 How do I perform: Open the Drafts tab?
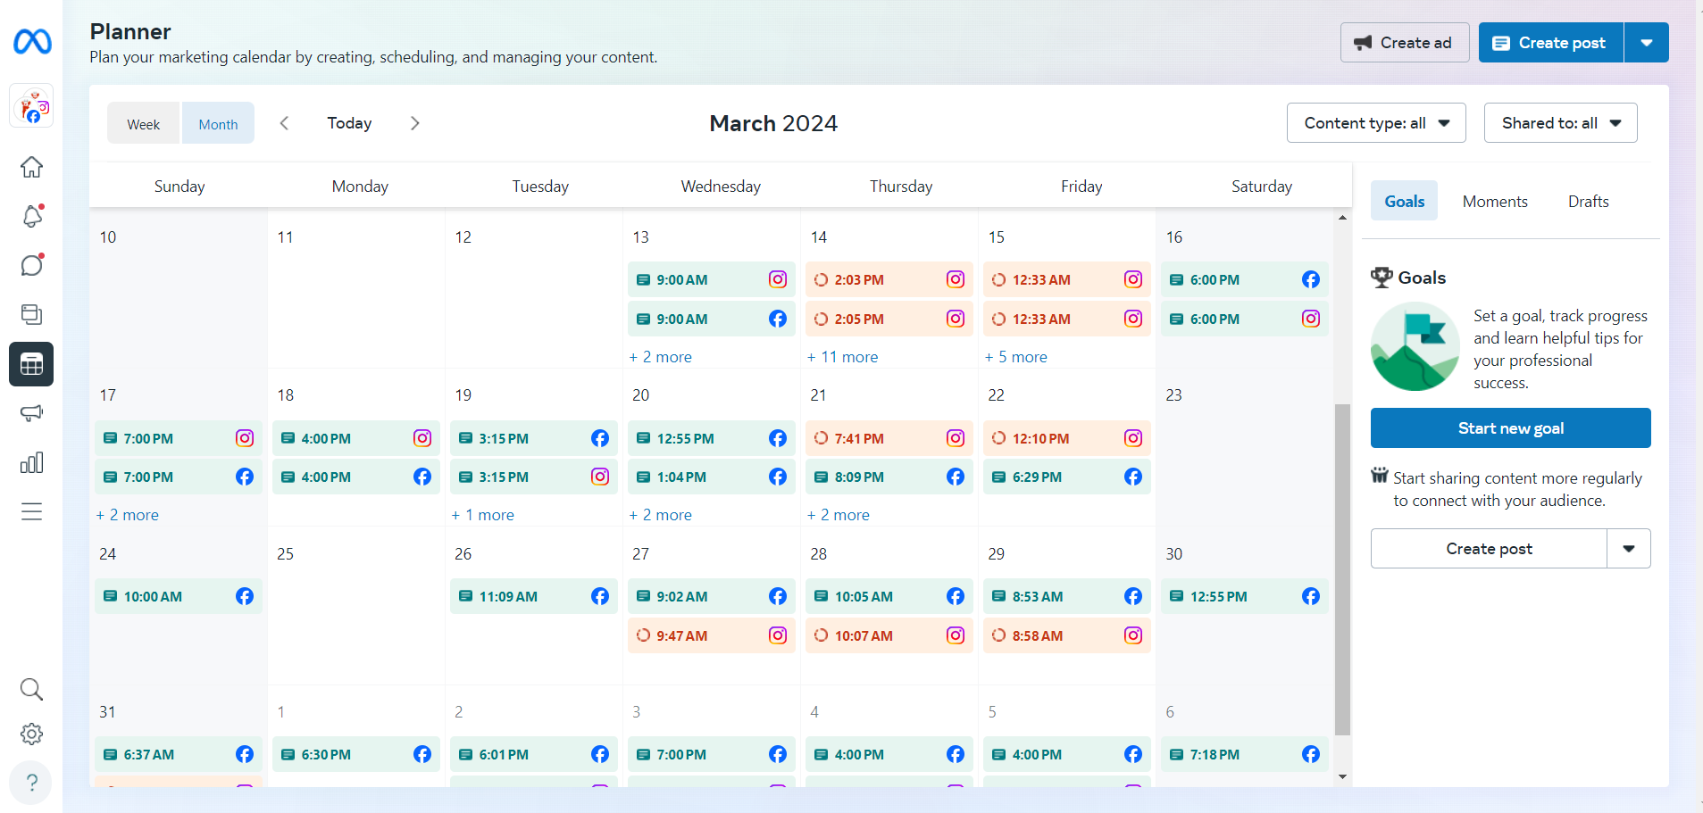tap(1588, 202)
